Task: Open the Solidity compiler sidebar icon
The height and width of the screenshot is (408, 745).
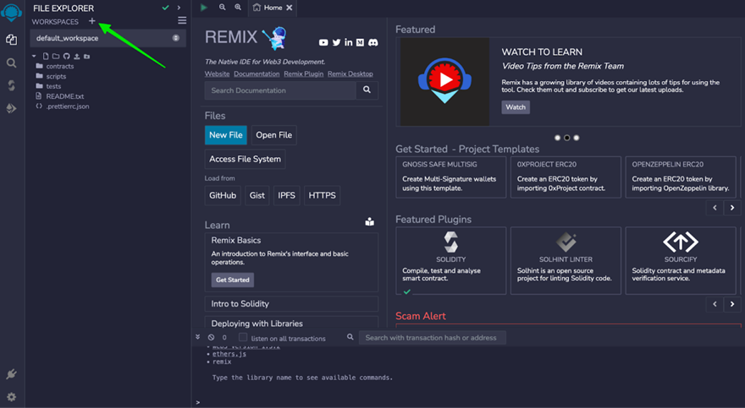Action: coord(11,85)
